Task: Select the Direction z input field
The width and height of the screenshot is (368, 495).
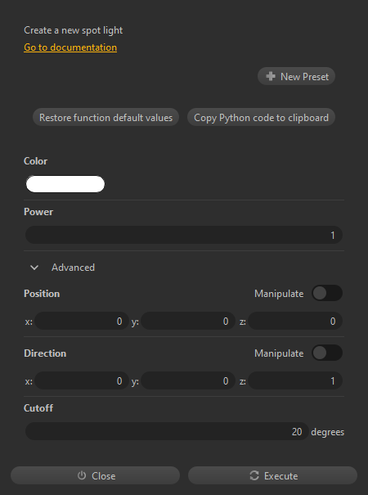Action: (x=295, y=380)
